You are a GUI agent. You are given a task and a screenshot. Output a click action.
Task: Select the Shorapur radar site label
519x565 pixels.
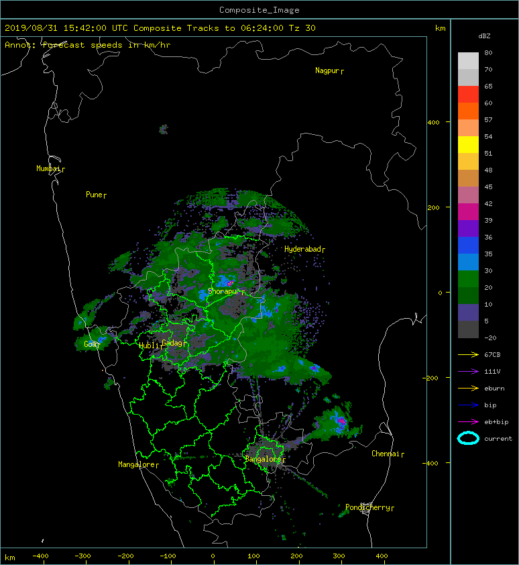point(224,291)
